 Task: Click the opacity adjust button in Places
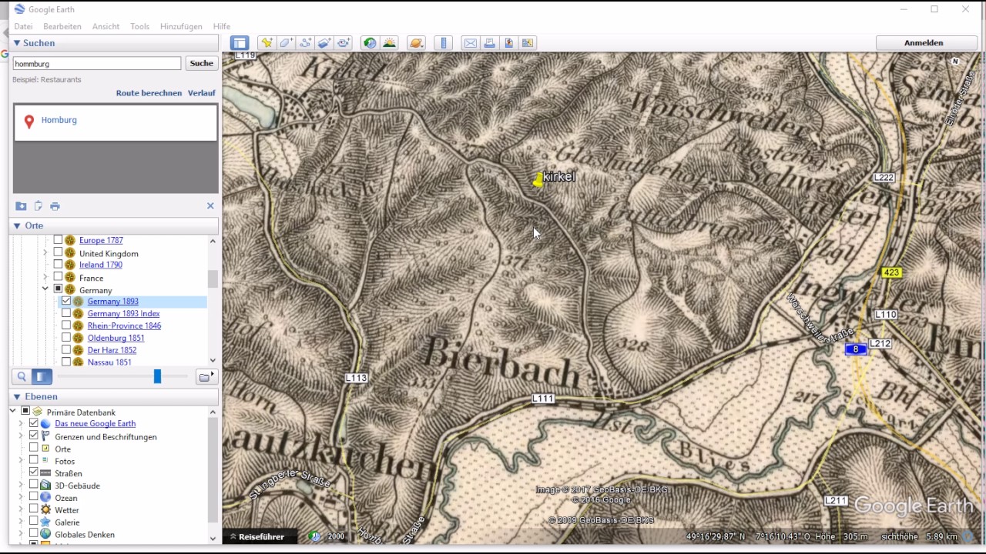coord(42,376)
